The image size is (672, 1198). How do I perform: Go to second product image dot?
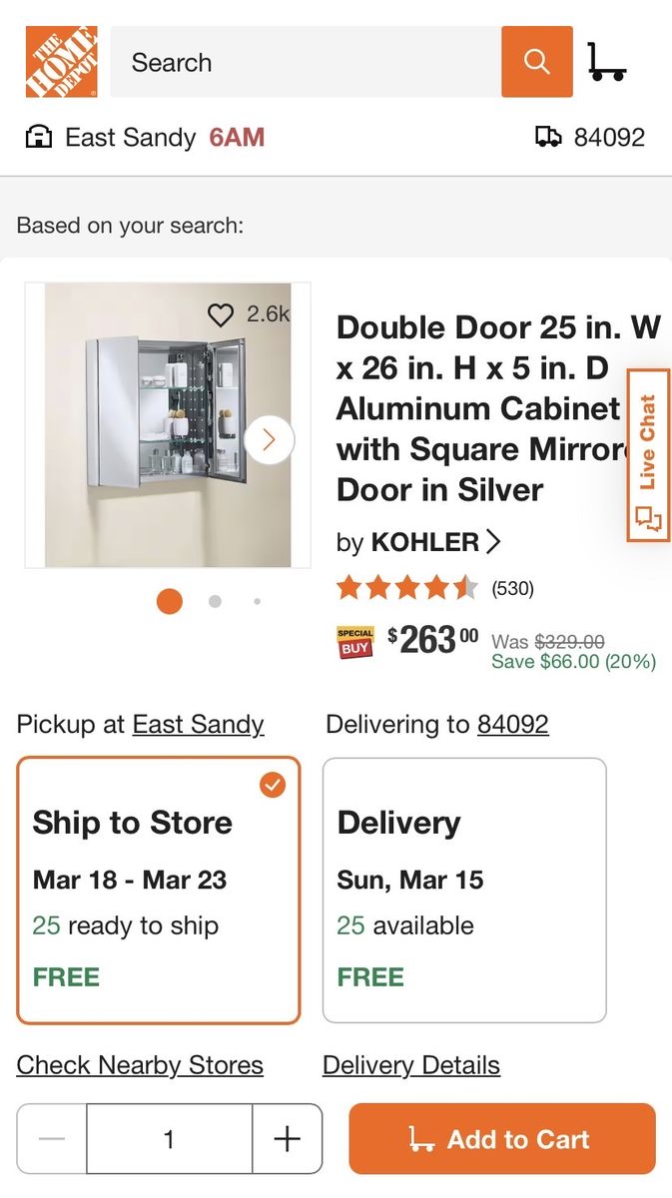[x=215, y=601]
